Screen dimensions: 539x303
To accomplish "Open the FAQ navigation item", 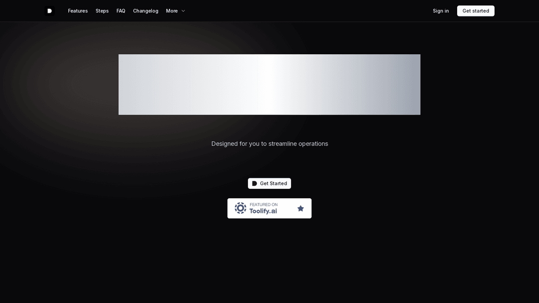I will [x=120, y=10].
